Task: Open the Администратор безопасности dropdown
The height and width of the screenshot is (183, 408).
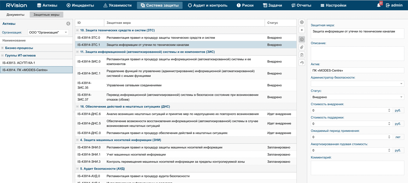Action: coord(357,84)
